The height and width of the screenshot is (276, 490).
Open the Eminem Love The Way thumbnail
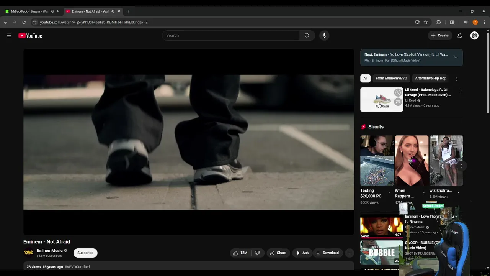(x=382, y=226)
